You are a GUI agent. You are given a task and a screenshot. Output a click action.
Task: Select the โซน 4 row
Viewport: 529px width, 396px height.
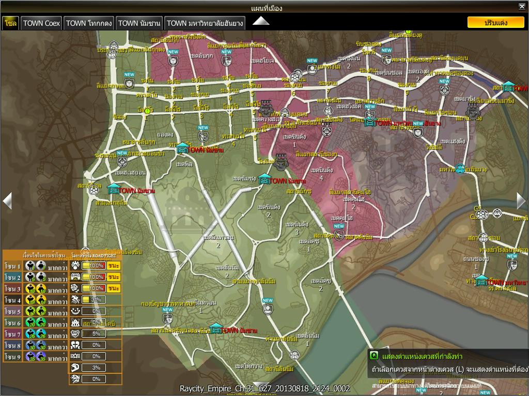(35, 300)
